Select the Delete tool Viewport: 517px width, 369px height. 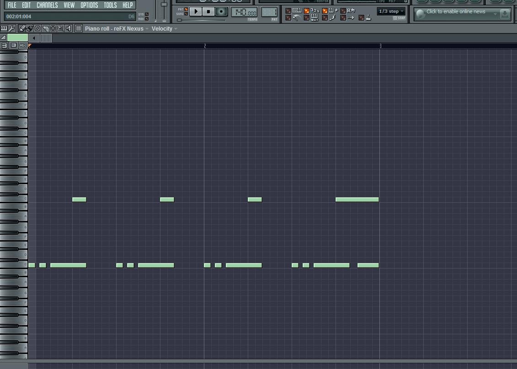pos(37,29)
